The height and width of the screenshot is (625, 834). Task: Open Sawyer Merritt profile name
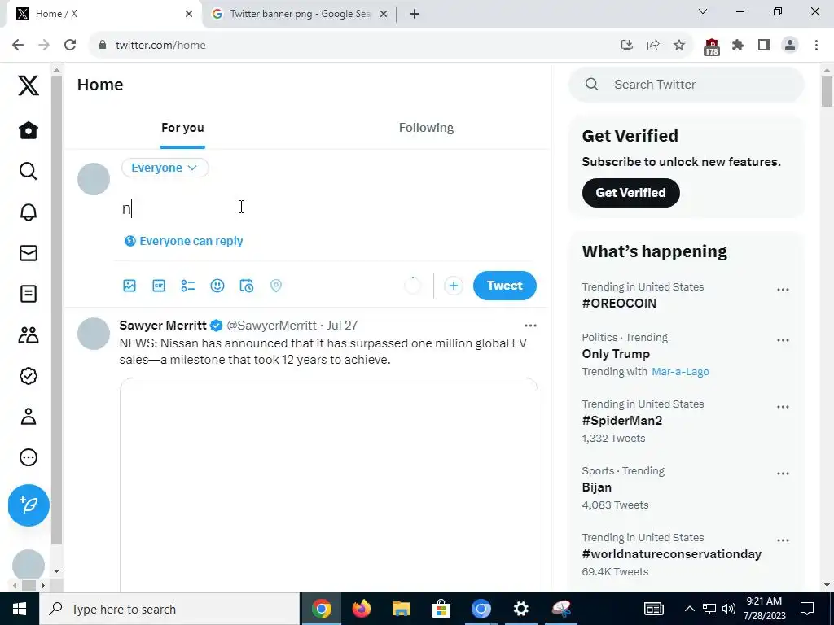163,326
